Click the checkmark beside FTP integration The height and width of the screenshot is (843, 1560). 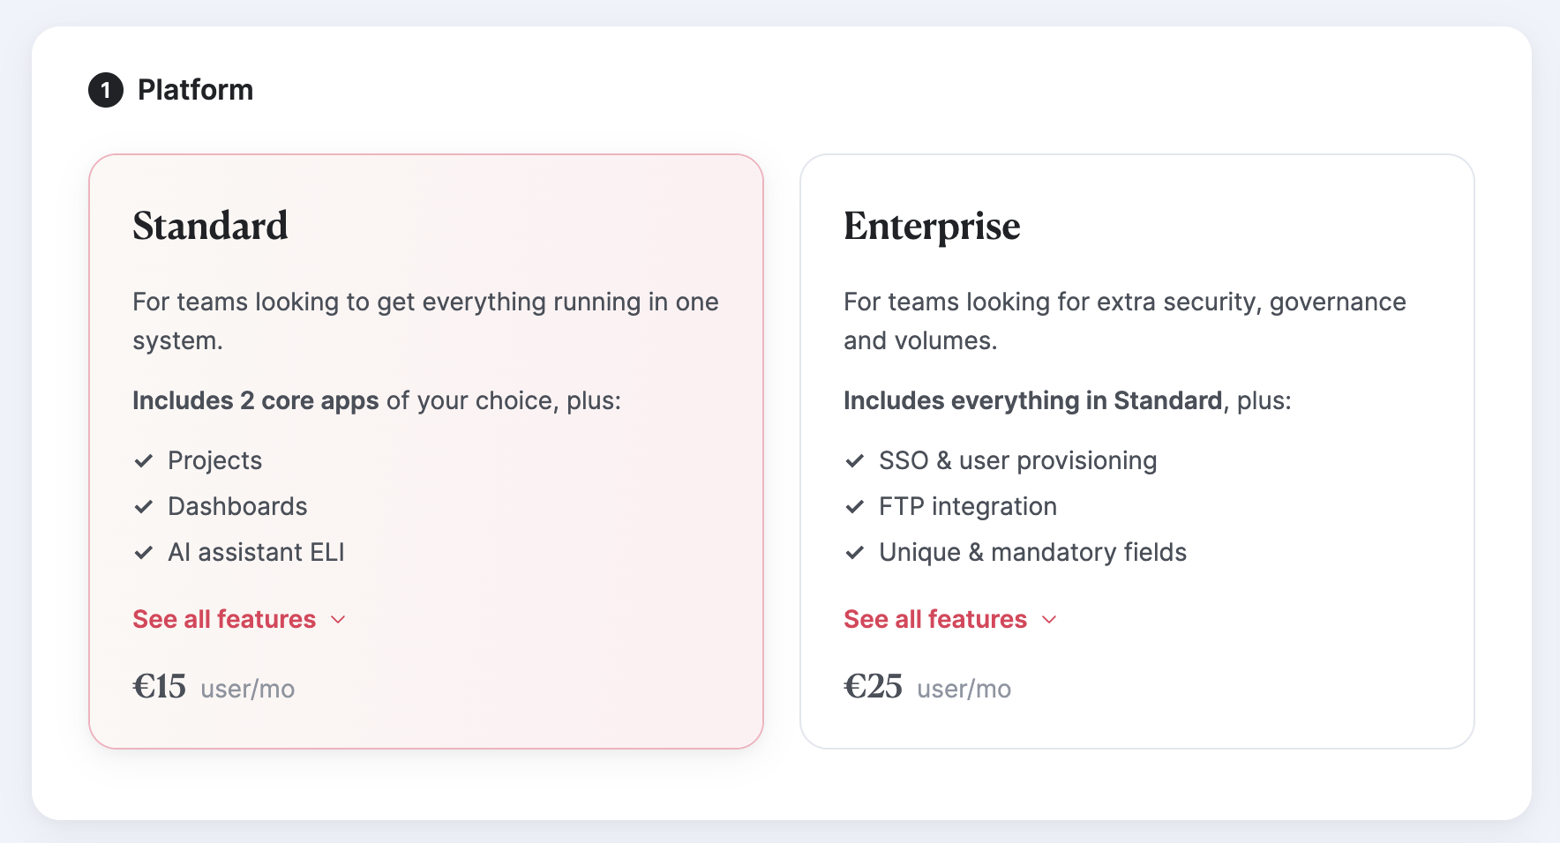tap(855, 506)
